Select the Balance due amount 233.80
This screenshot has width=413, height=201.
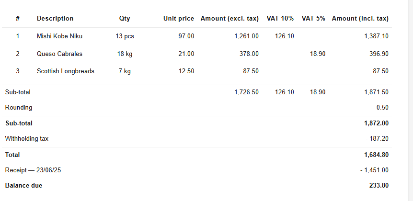tap(379, 185)
